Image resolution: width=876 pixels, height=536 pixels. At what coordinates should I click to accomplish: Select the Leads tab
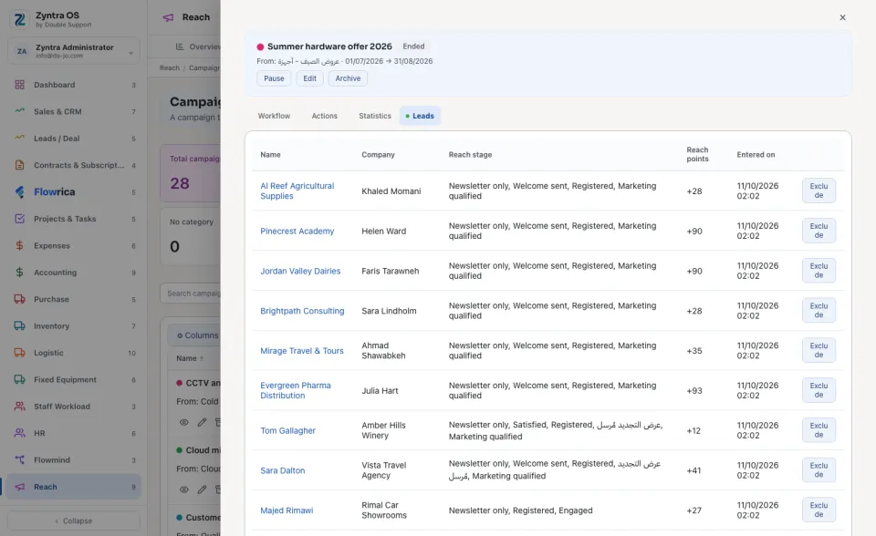pyautogui.click(x=420, y=116)
